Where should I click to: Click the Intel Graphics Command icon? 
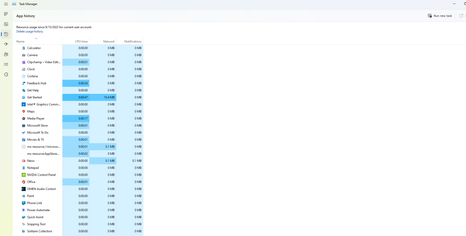(x=24, y=105)
